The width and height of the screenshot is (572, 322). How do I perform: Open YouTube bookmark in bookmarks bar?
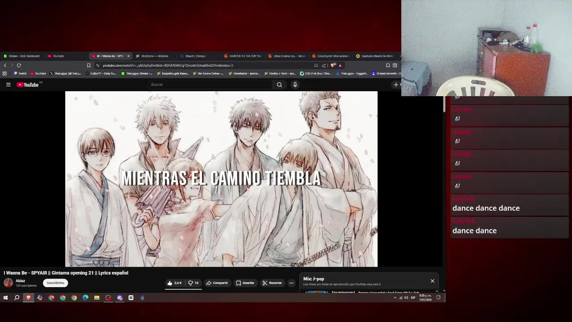tap(38, 73)
